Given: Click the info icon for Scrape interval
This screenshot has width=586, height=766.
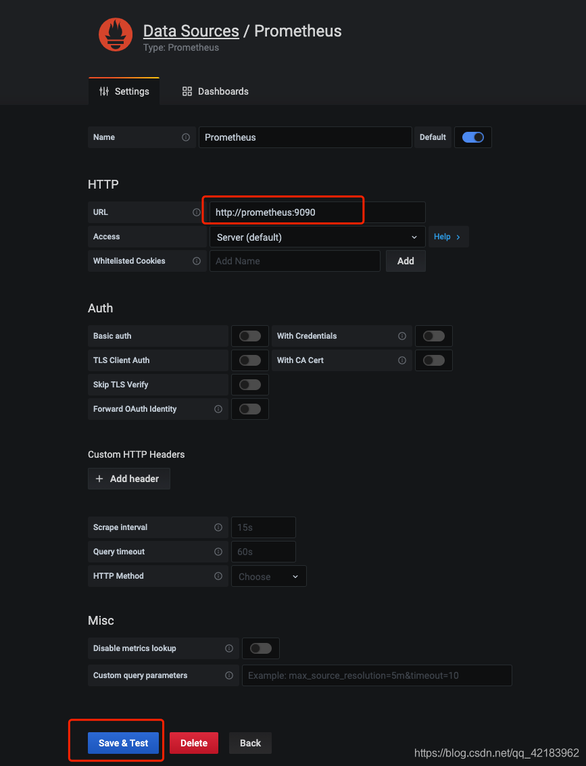Looking at the screenshot, I should [218, 527].
